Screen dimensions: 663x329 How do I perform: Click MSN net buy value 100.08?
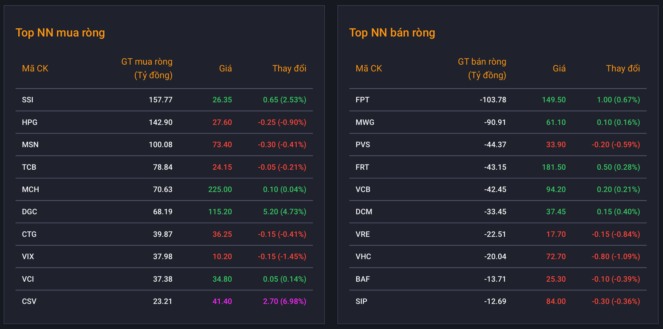[161, 144]
